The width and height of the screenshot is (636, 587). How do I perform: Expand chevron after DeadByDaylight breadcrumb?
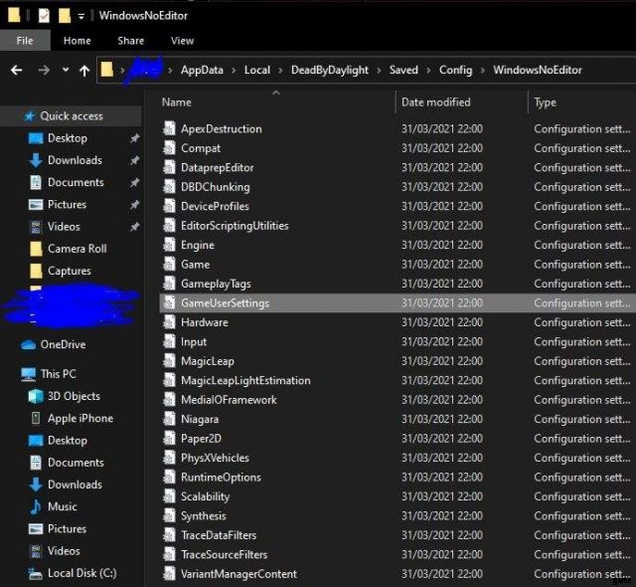tap(379, 71)
